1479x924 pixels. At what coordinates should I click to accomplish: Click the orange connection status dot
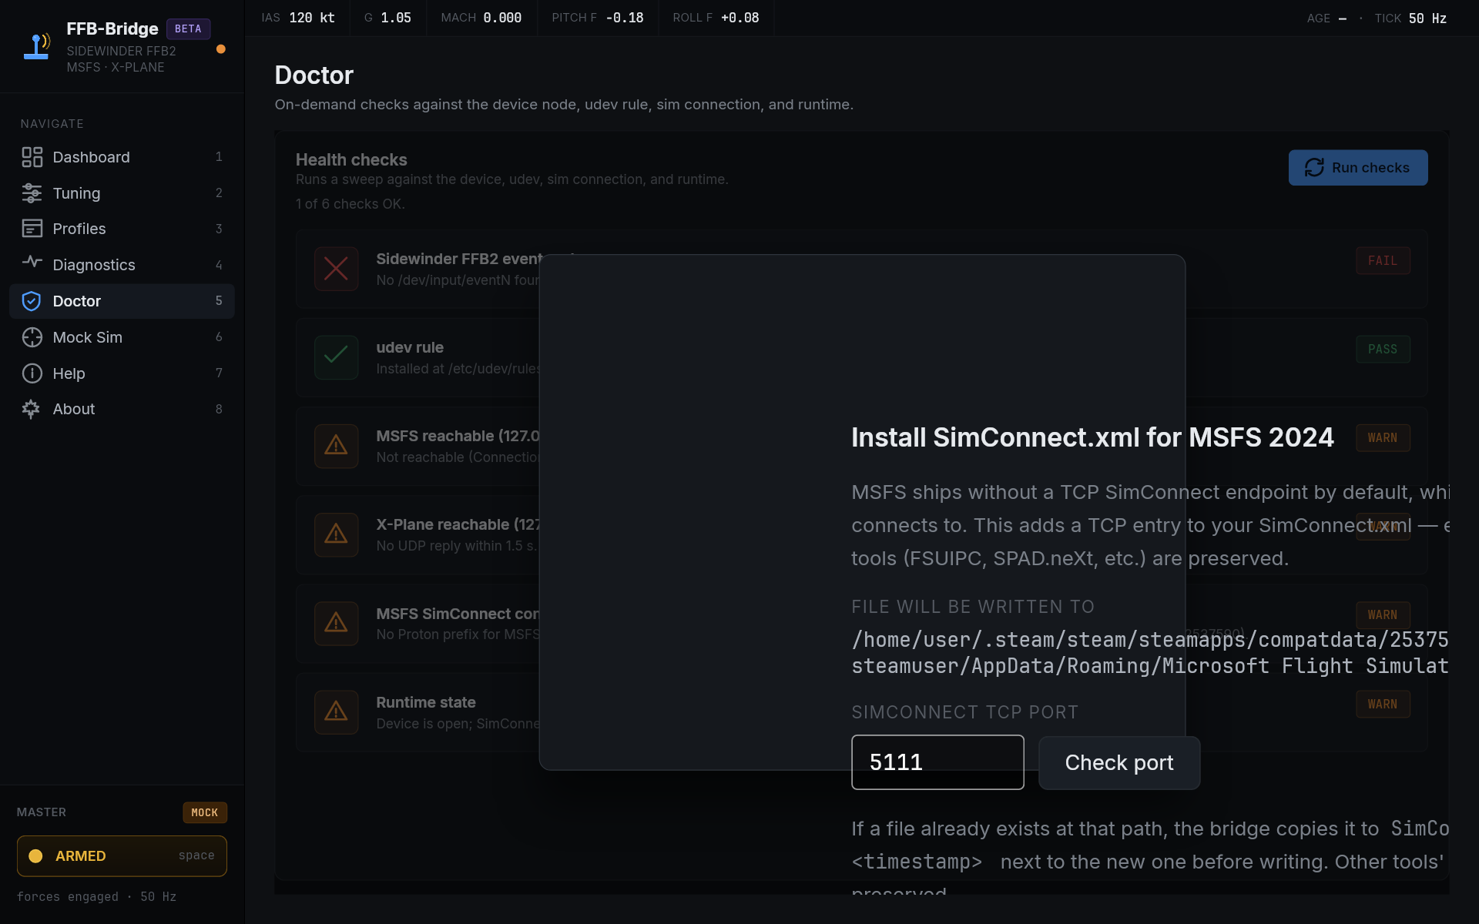tap(221, 49)
